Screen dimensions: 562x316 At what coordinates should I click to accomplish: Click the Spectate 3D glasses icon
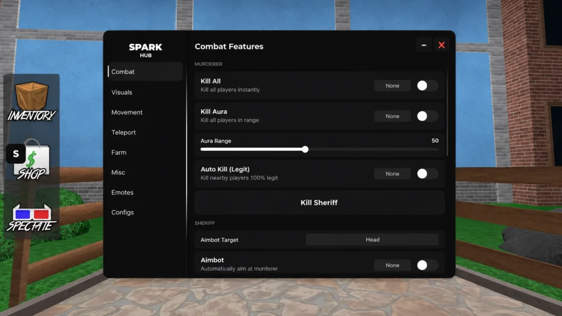point(31,218)
